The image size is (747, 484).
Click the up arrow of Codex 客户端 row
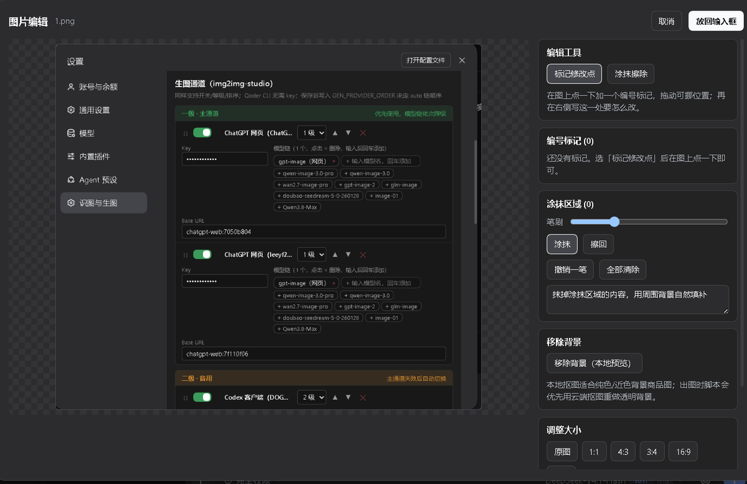[335, 398]
